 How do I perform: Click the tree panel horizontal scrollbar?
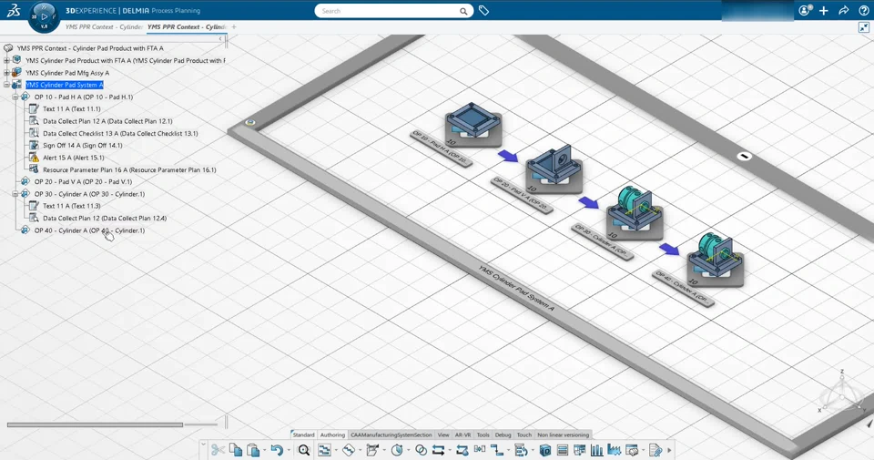tap(95, 424)
